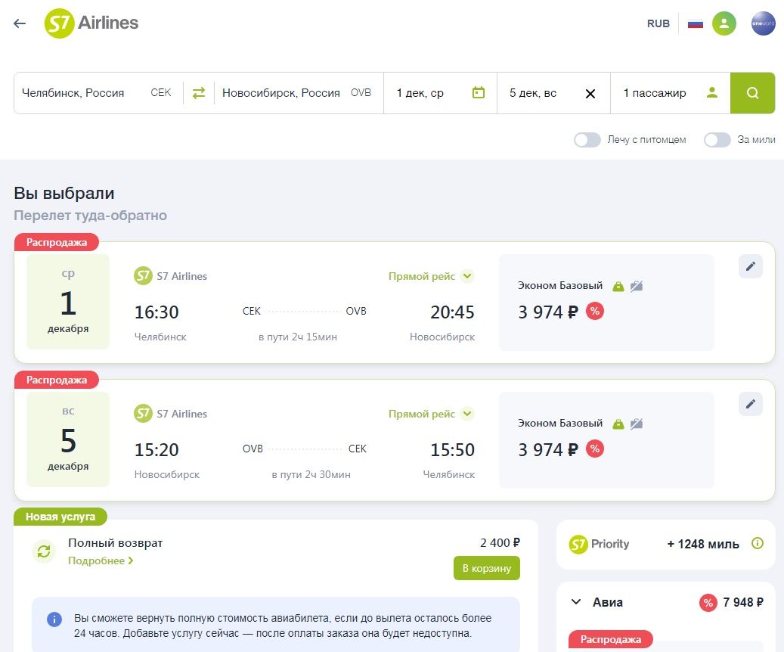
Task: Expand Прямой рейс details for return flight
Action: pos(467,413)
